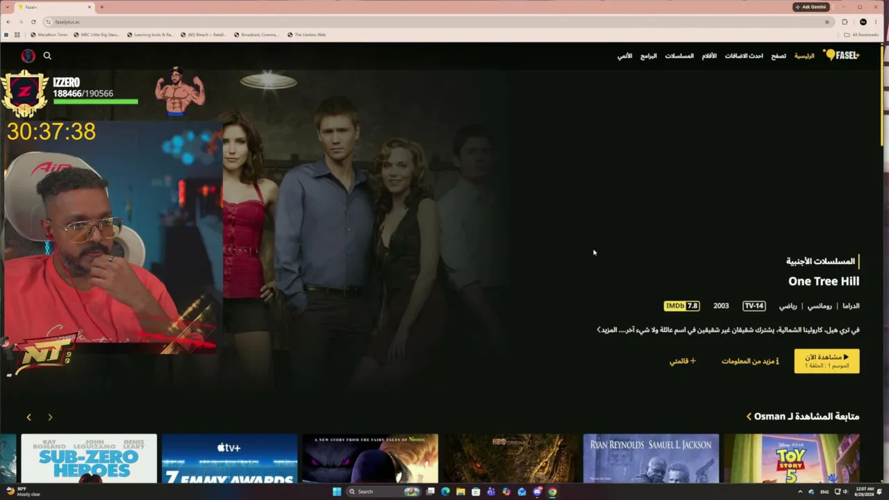Open the tab search dropdown
The height and width of the screenshot is (500, 889).
click(x=8, y=7)
